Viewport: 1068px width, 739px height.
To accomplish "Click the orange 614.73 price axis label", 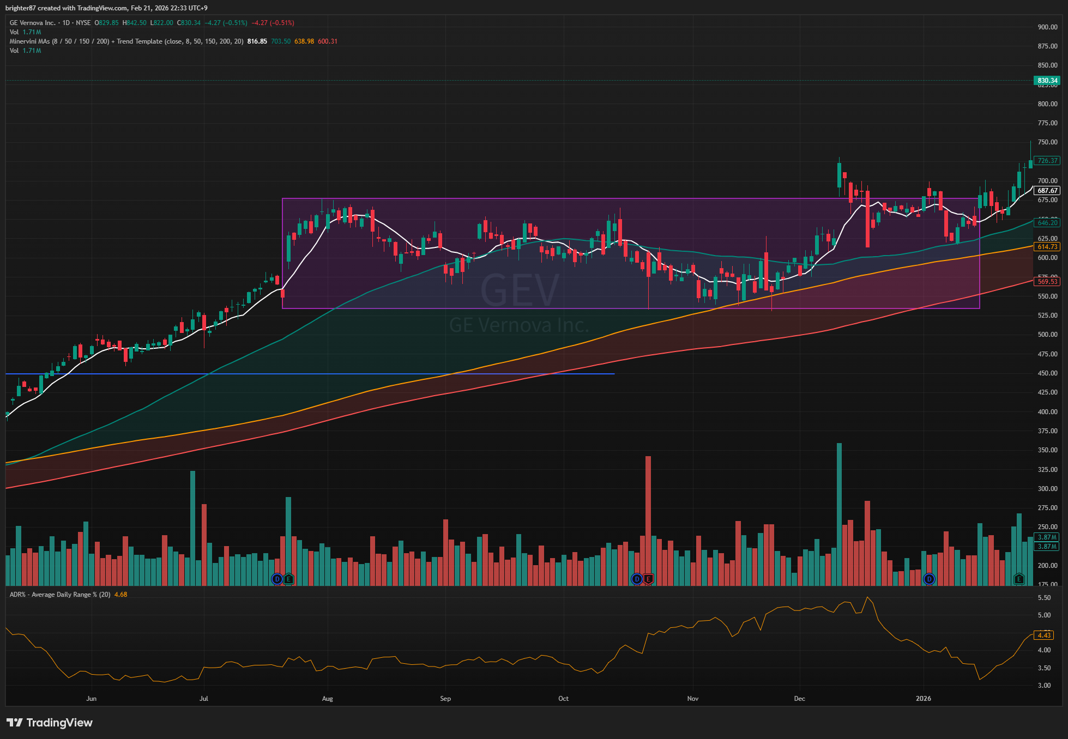I will (x=1047, y=247).
